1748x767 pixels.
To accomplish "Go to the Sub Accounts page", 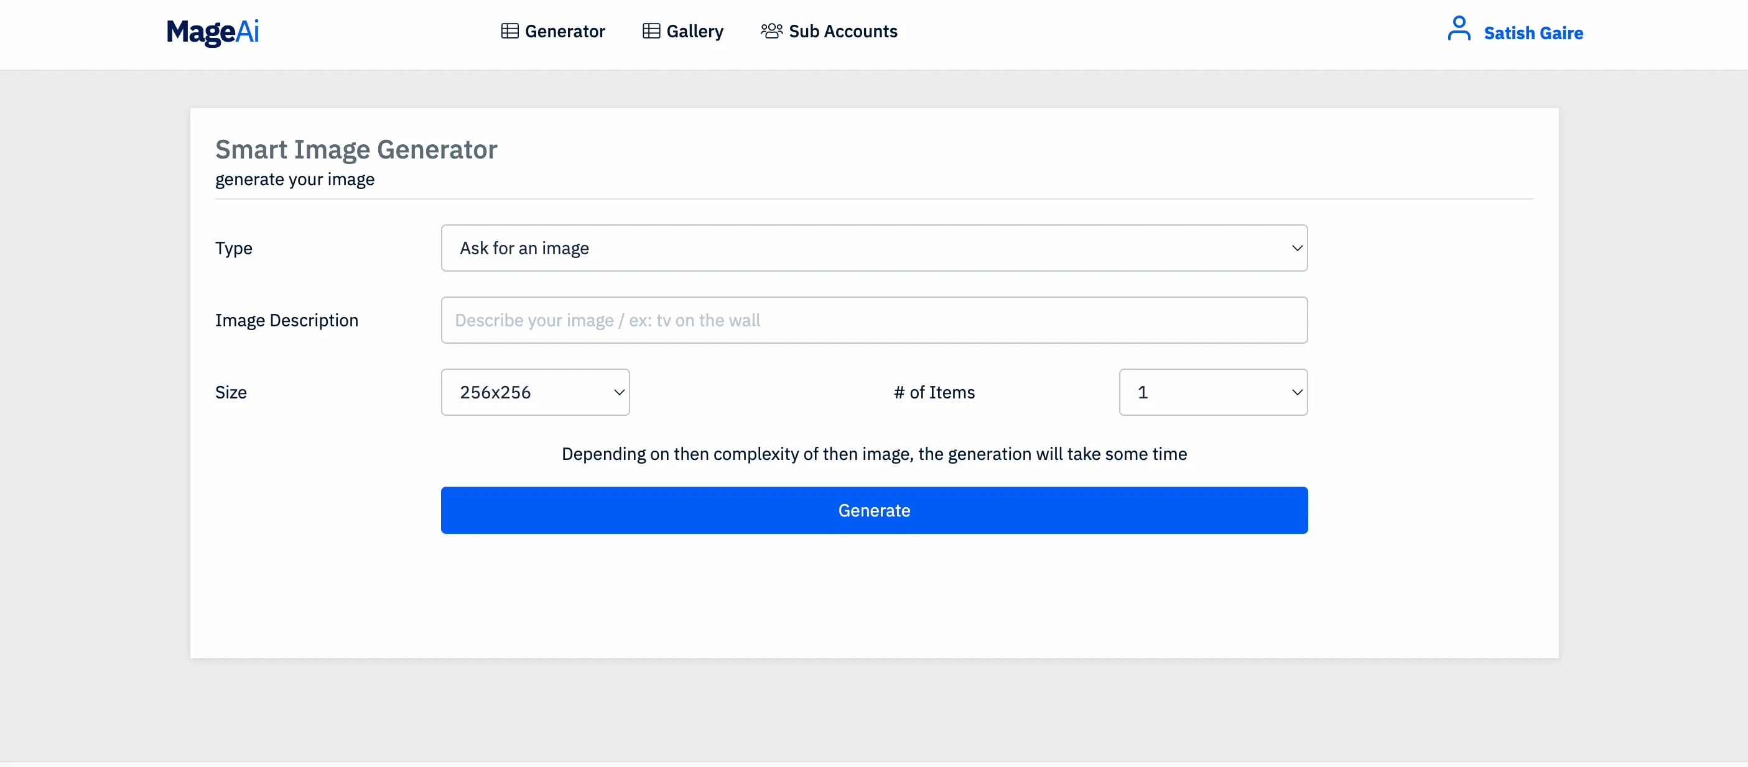I will click(843, 31).
